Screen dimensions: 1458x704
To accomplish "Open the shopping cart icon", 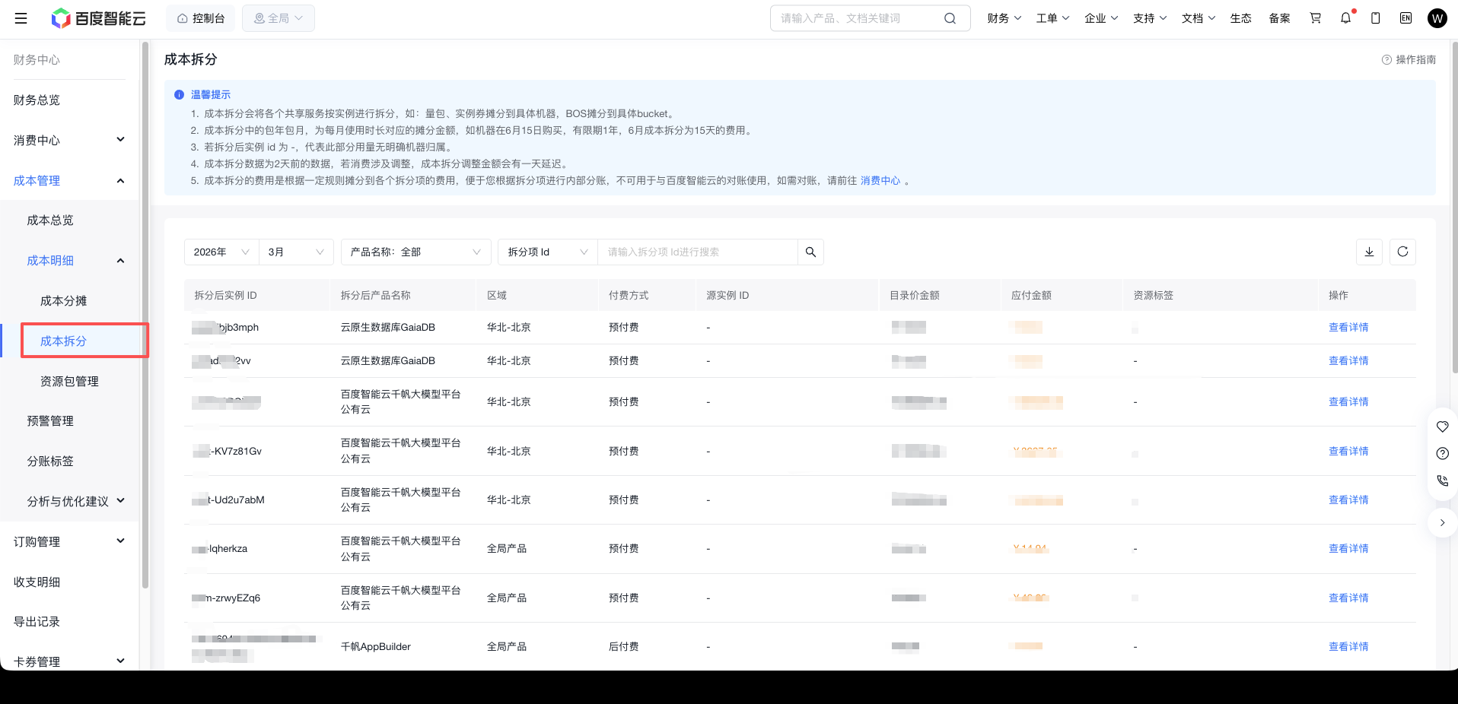I will click(1315, 18).
